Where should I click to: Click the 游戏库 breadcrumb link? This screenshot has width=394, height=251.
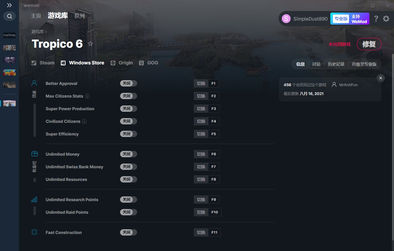pyautogui.click(x=38, y=32)
